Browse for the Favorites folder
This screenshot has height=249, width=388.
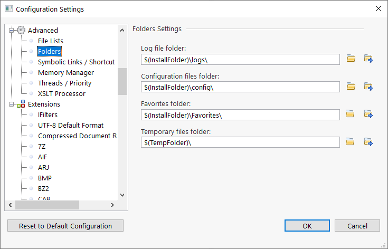pyautogui.click(x=350, y=114)
